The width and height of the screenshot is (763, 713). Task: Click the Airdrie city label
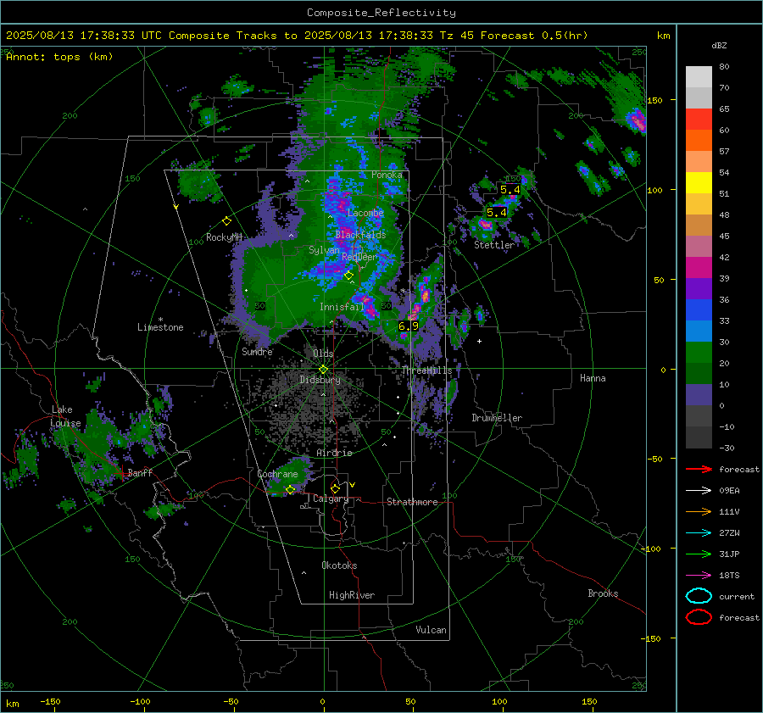334,453
